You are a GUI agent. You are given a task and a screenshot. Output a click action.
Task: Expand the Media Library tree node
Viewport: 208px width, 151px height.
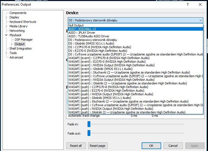click(6, 26)
